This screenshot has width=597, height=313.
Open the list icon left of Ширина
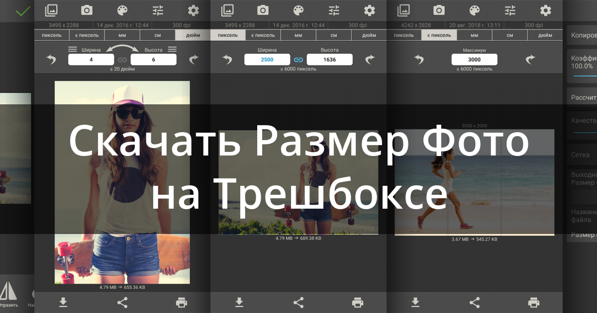[x=73, y=49]
